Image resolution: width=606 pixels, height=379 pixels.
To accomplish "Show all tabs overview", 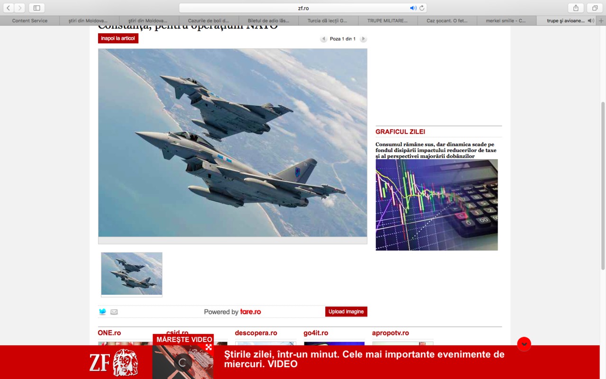I will pos(595,8).
